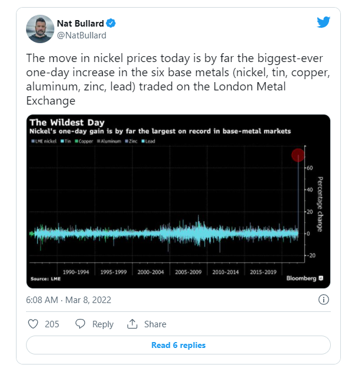Open the 6:08 AM Mar 8, 2022 timestamp

pos(69,300)
